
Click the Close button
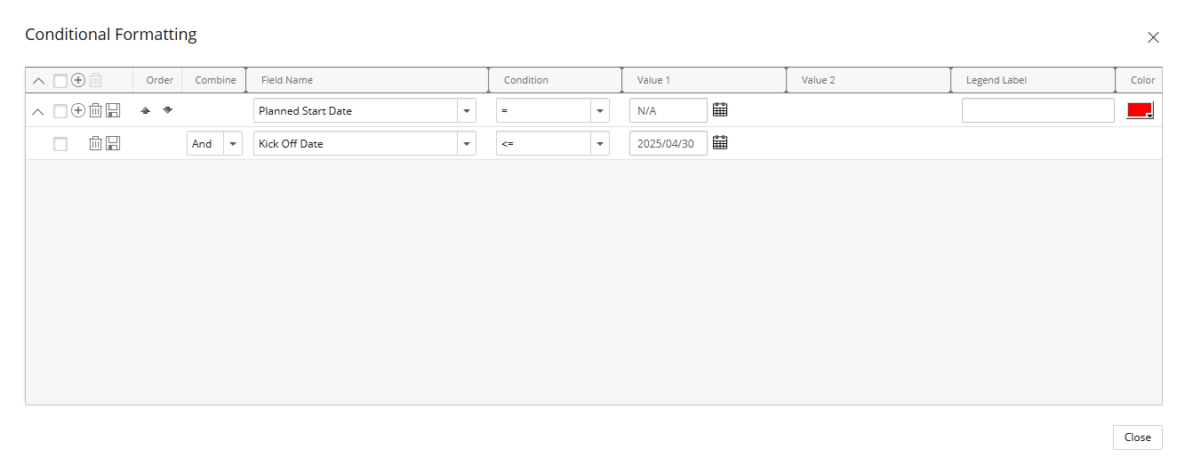(1137, 437)
